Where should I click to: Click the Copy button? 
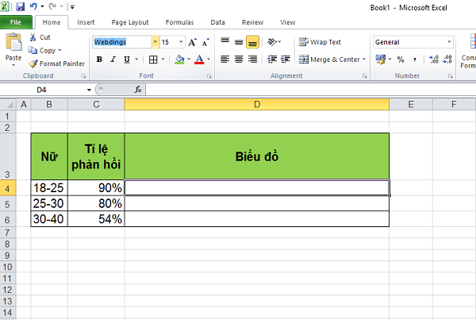(47, 50)
